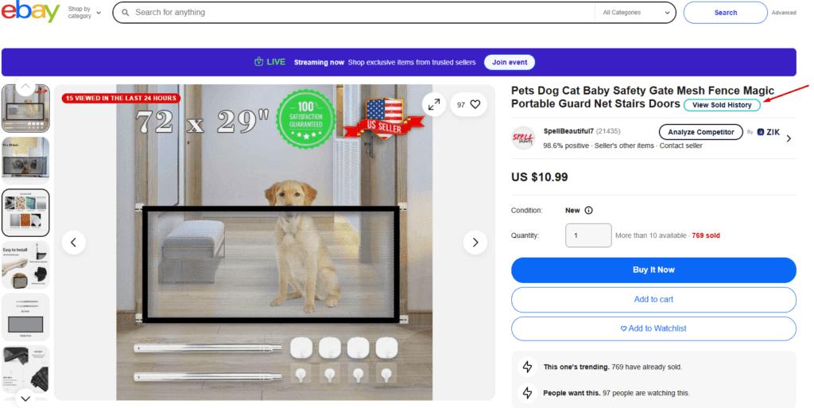The height and width of the screenshot is (408, 814).
Task: Click the Analyze Competitor button
Action: tap(701, 132)
